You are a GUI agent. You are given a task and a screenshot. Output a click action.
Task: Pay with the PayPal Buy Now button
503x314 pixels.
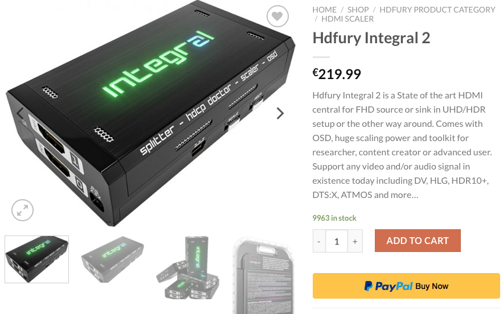click(x=406, y=286)
